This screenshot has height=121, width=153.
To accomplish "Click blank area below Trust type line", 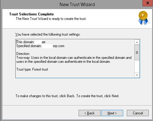I will [x=75, y=75].
